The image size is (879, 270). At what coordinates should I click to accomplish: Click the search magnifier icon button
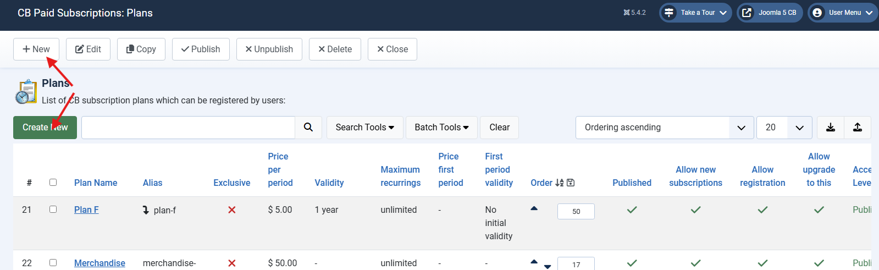(308, 128)
